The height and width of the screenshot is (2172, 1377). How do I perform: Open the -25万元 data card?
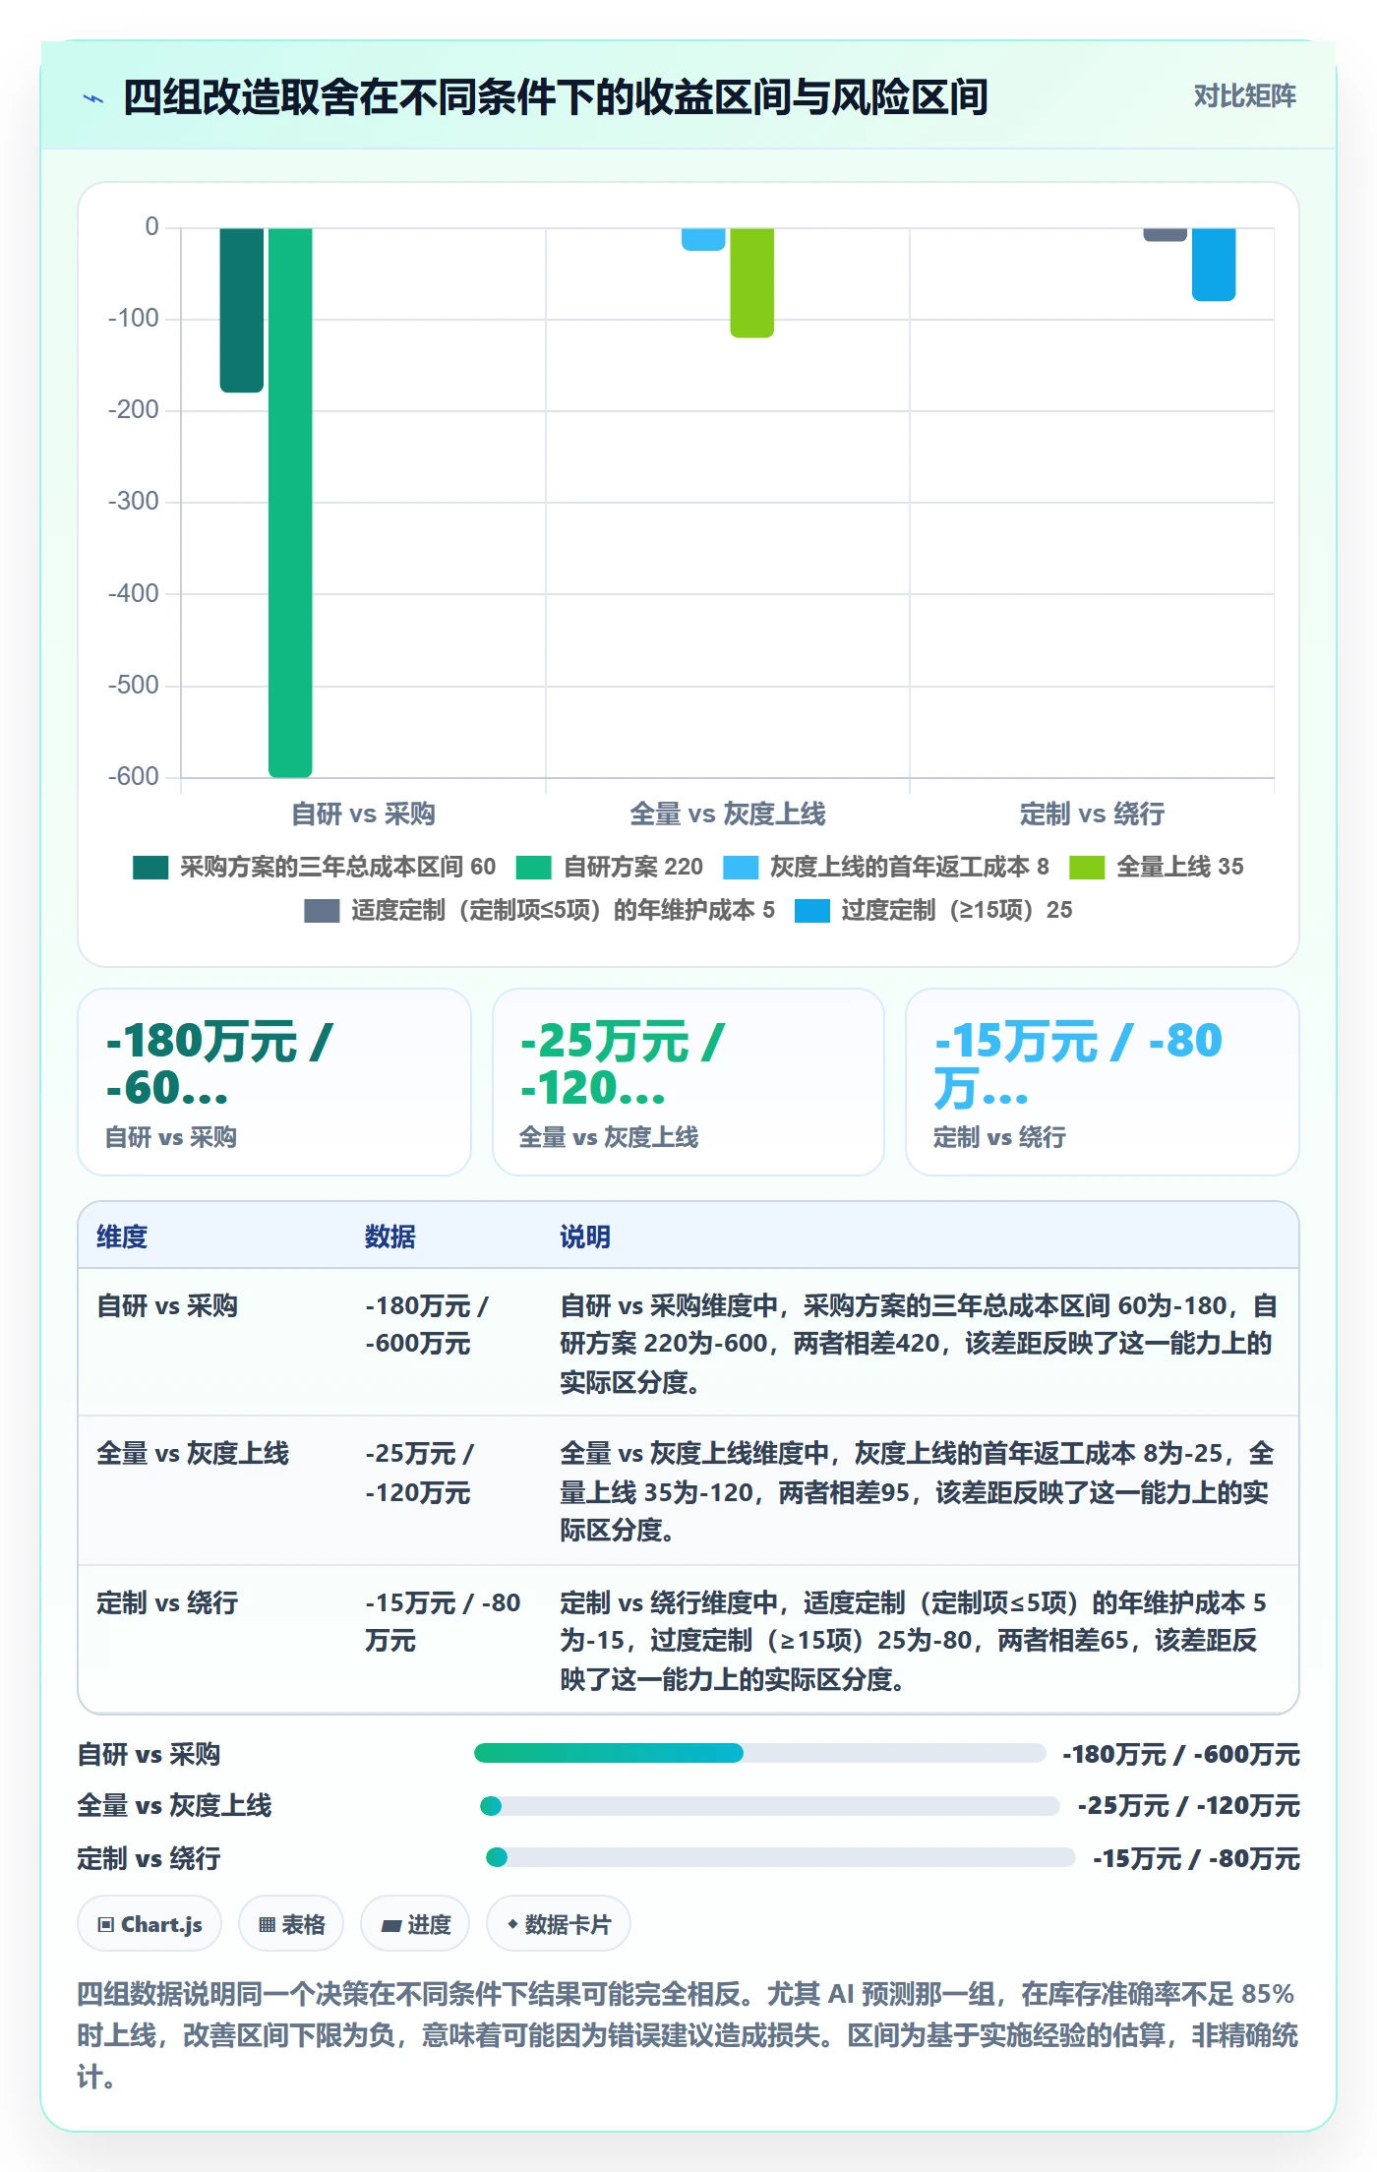tap(688, 1082)
